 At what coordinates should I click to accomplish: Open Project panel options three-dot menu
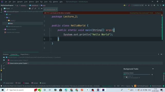coord(39,8)
